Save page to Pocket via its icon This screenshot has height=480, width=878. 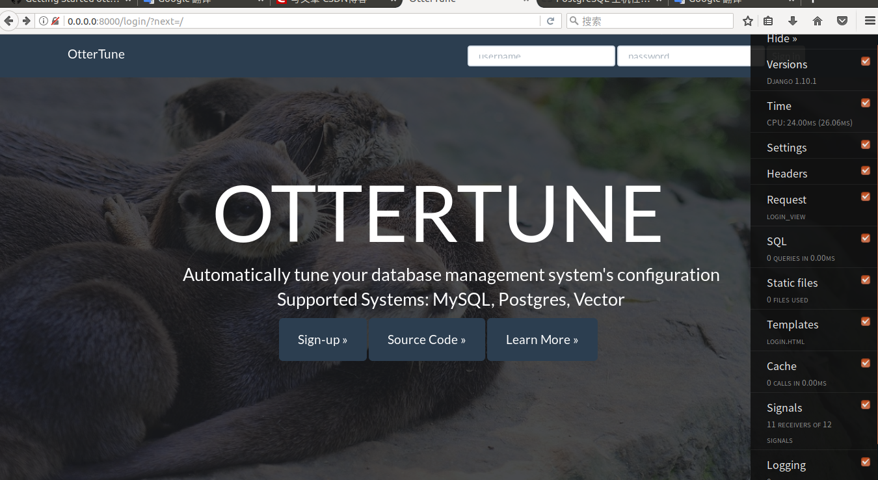click(x=842, y=20)
